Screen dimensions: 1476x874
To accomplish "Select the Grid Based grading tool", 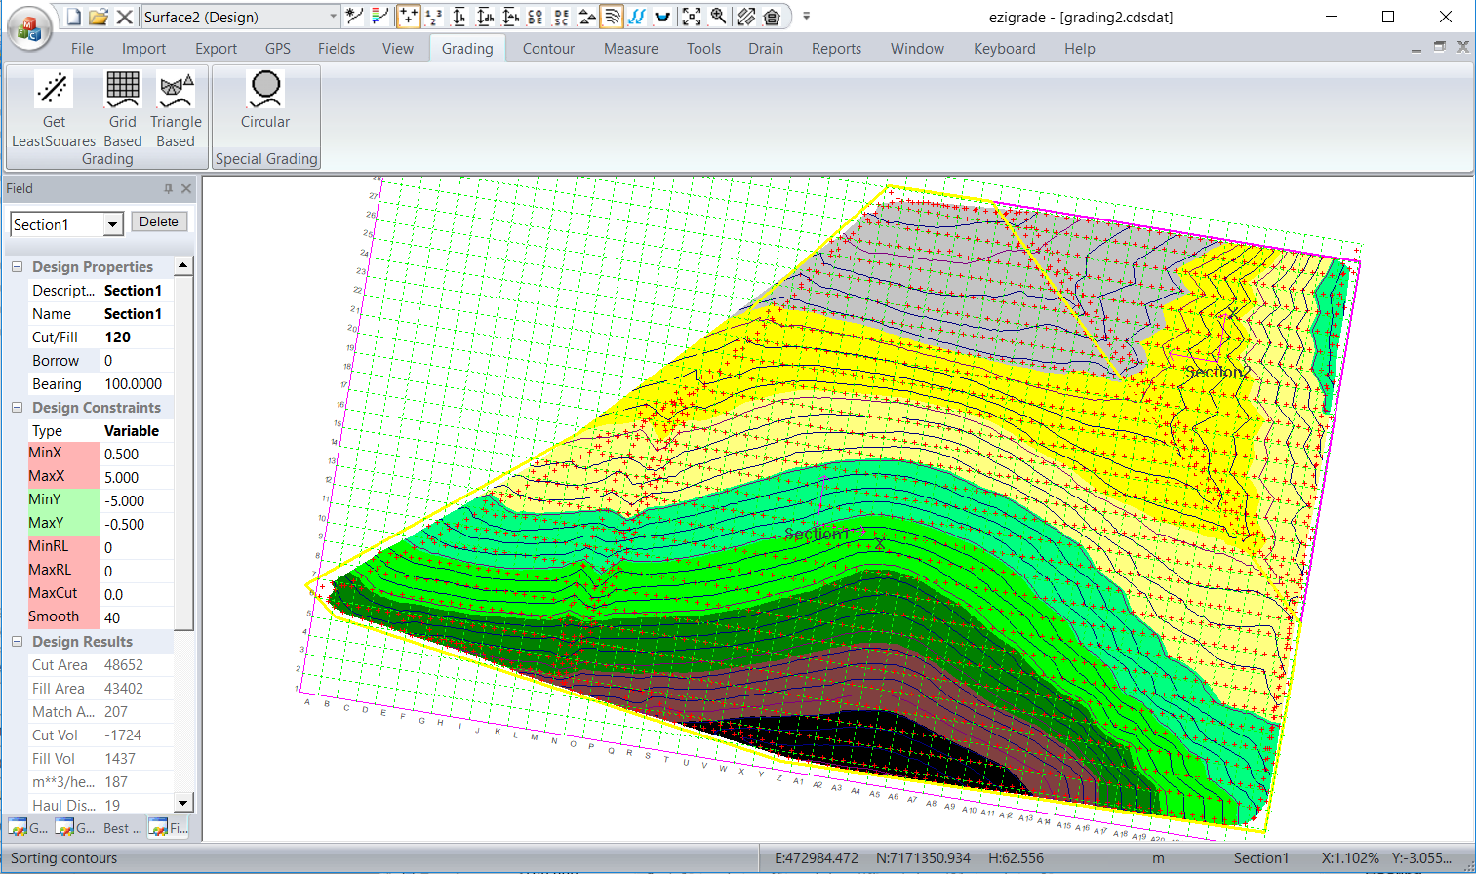I will click(x=122, y=90).
